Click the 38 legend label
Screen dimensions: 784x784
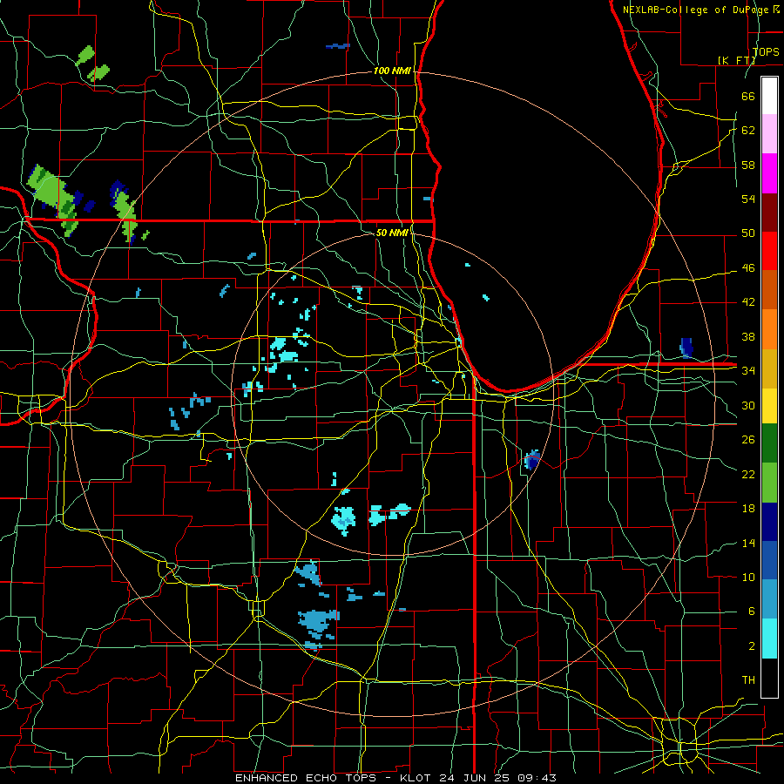[x=748, y=337]
